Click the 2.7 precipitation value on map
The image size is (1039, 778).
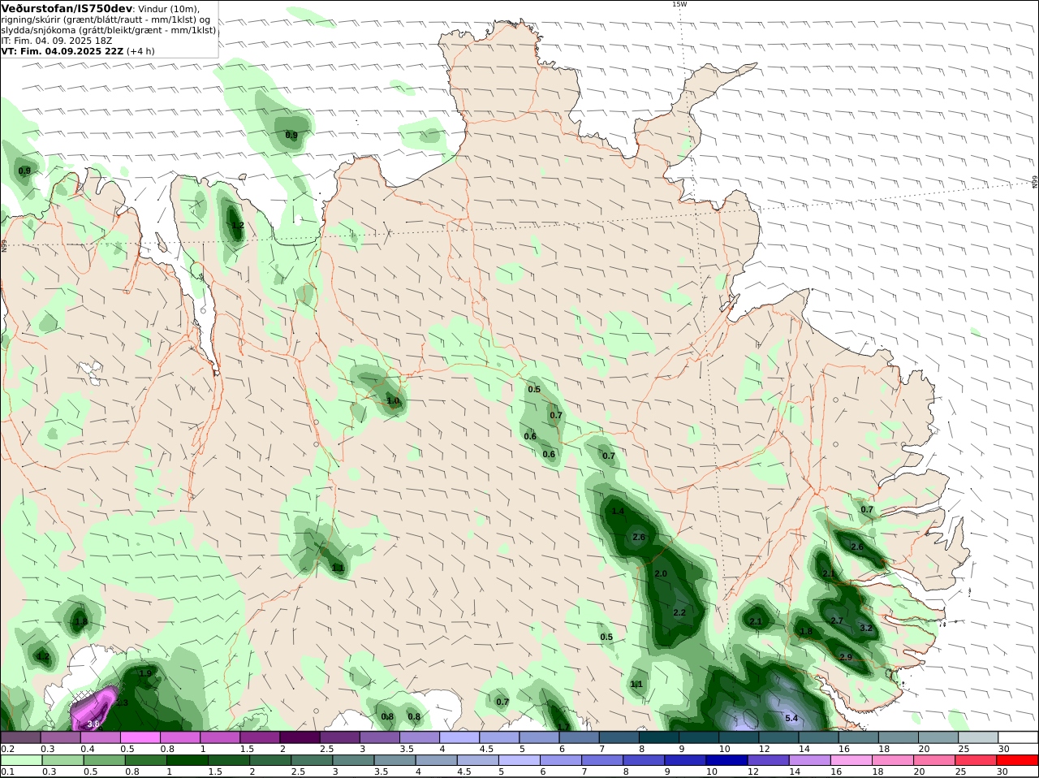(x=837, y=620)
